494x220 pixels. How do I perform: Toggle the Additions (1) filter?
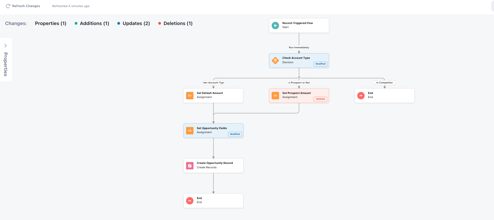point(92,23)
